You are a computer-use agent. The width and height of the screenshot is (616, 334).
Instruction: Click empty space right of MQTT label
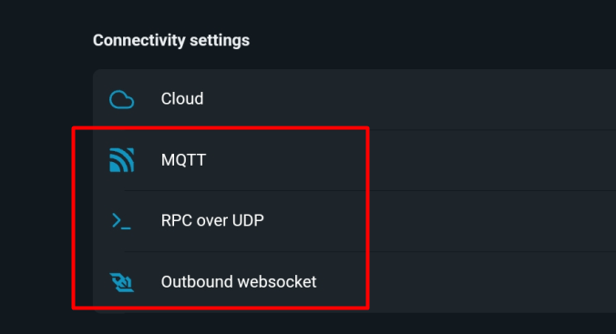click(x=432, y=160)
